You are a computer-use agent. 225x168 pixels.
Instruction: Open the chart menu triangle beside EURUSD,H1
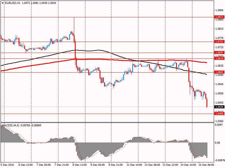coord(3,3)
